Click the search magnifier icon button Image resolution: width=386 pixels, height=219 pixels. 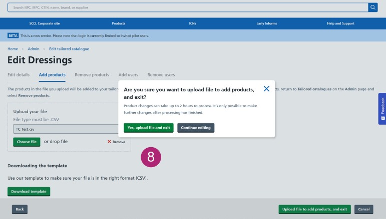point(372,7)
